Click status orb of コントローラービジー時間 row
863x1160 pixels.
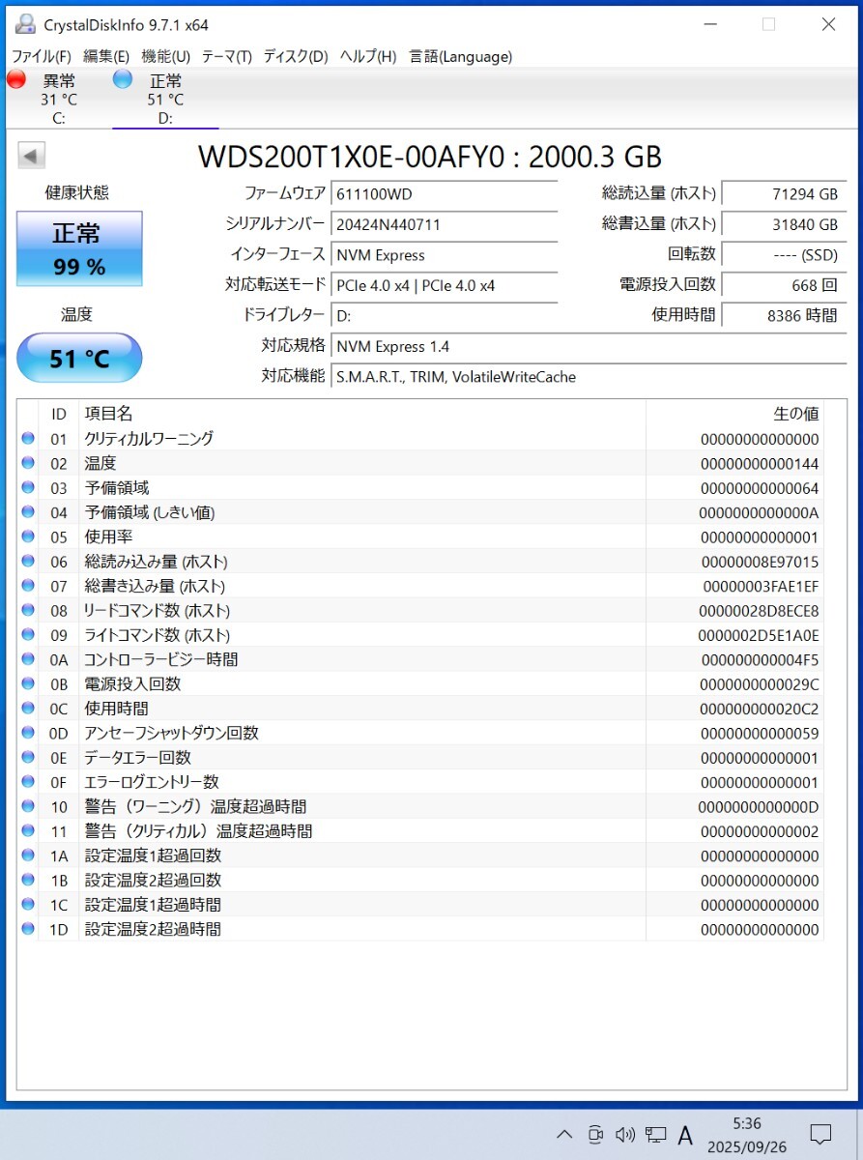coord(28,659)
